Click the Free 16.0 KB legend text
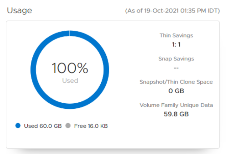 tap(91, 126)
